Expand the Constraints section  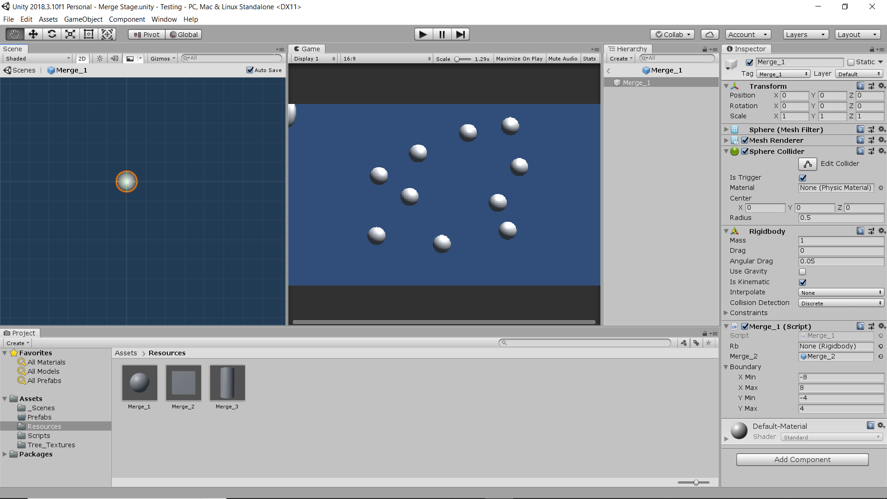[726, 313]
